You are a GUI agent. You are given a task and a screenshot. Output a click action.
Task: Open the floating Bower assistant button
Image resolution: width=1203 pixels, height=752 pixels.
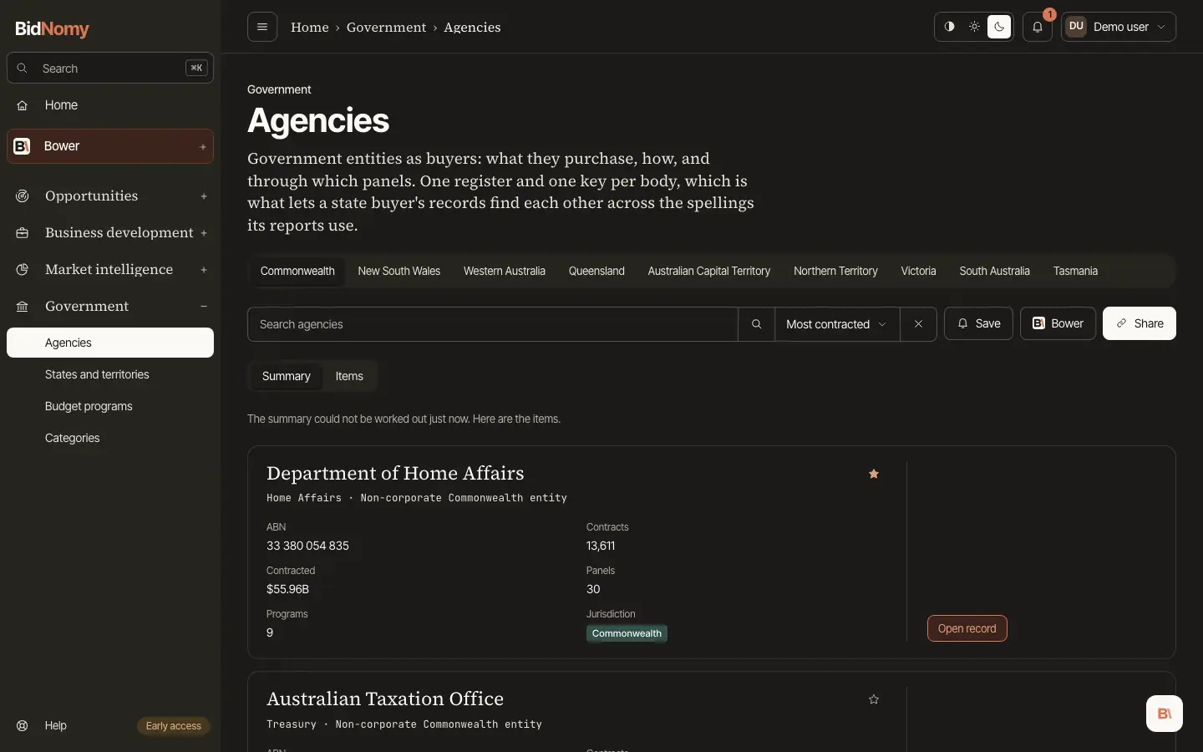[x=1165, y=714]
